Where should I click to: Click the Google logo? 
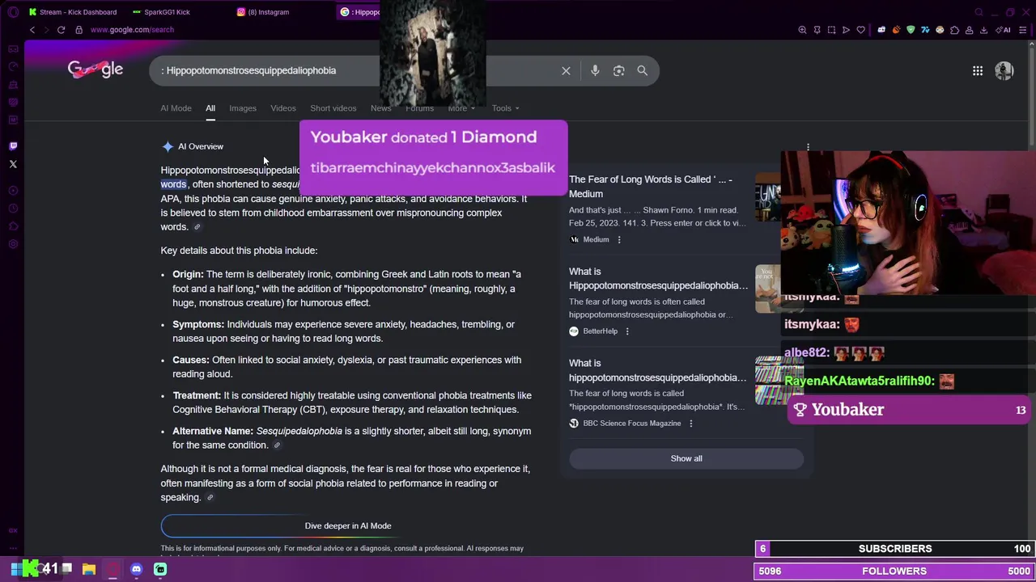(x=96, y=70)
